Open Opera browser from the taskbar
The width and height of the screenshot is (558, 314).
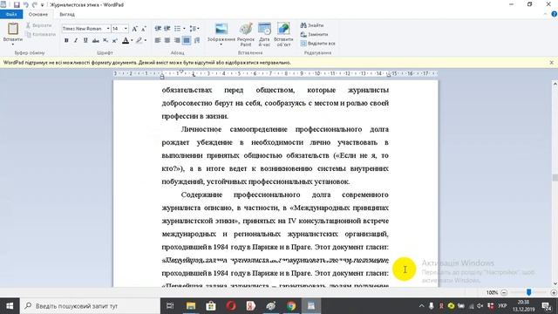[x=231, y=306]
